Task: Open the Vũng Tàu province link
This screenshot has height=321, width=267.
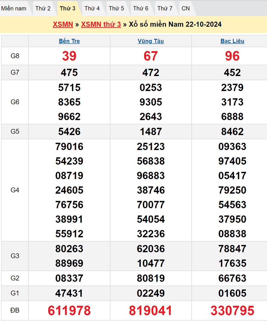Action: point(151,41)
